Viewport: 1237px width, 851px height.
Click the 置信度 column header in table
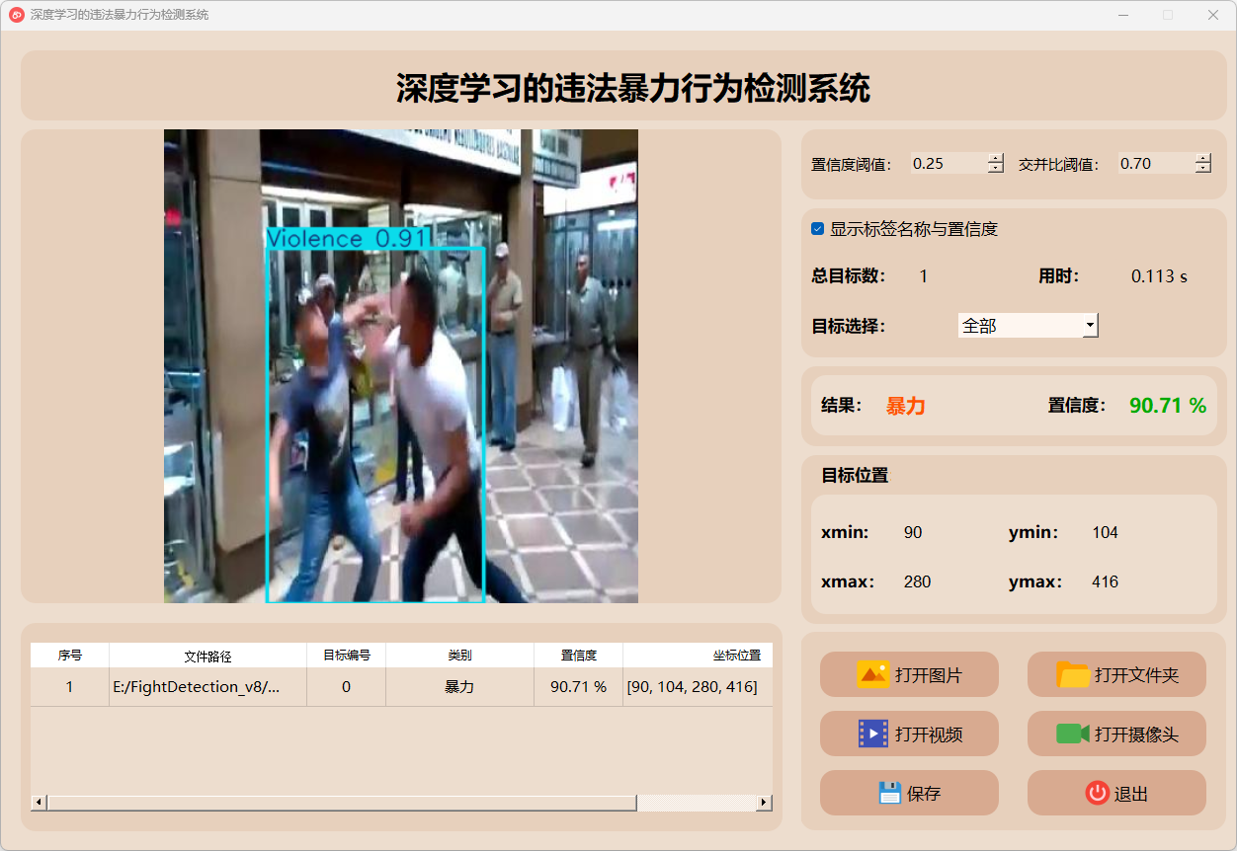578,656
